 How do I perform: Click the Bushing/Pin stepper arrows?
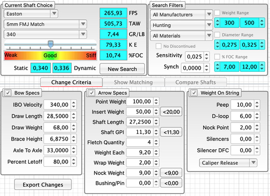(x=156, y=183)
